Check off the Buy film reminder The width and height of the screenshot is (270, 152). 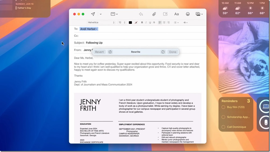(223, 107)
